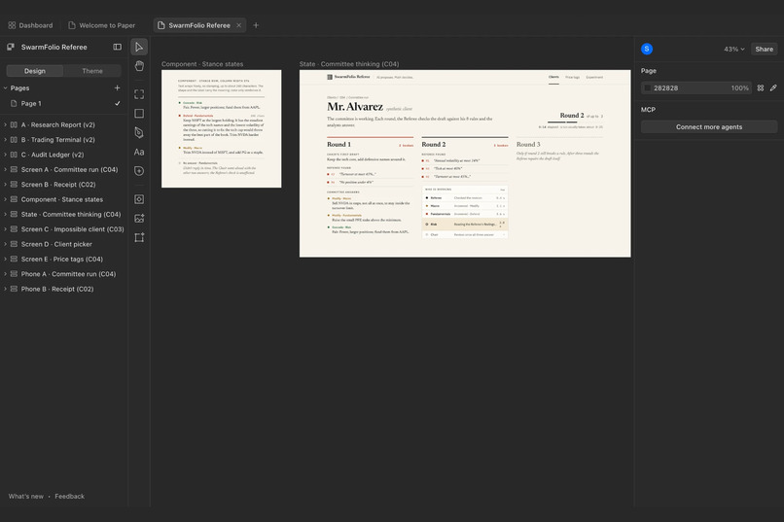Click the SwarmFolio Referee file title
The width and height of the screenshot is (784, 522).
pyautogui.click(x=54, y=47)
